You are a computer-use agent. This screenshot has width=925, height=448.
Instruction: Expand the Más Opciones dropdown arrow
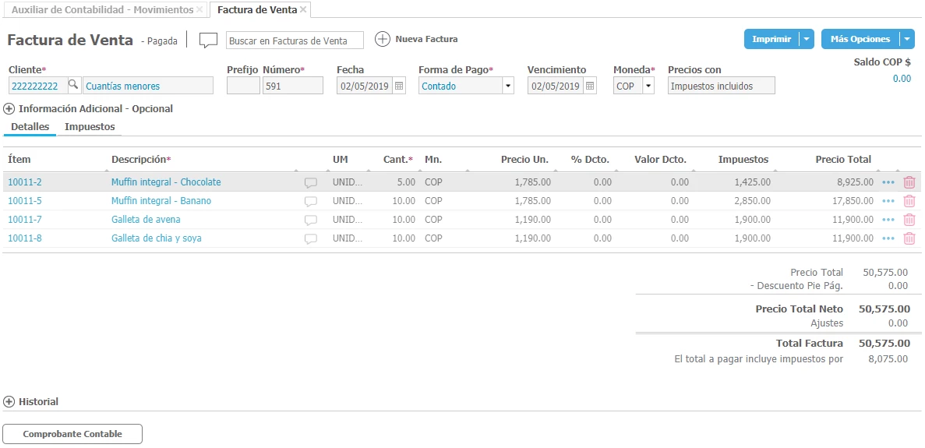[906, 39]
